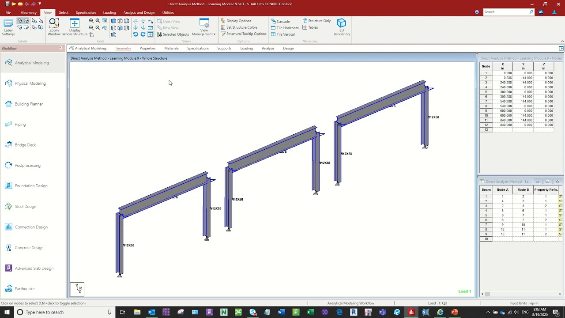Screen dimensions: 565x318
Task: Cascade the open windows
Action: [x=280, y=21]
